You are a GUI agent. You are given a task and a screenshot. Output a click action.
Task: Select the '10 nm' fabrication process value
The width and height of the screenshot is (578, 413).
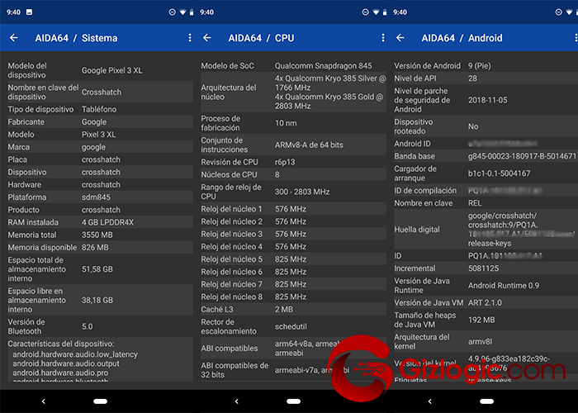[286, 123]
